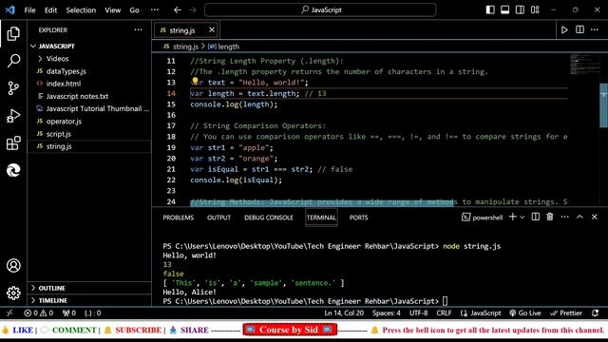This screenshot has width=608, height=342.
Task: Open the Edit menu
Action: (x=50, y=10)
